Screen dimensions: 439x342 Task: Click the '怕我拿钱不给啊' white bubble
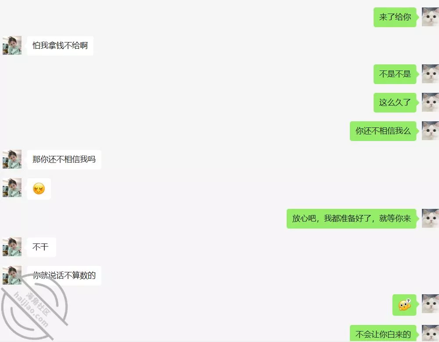pyautogui.click(x=60, y=46)
